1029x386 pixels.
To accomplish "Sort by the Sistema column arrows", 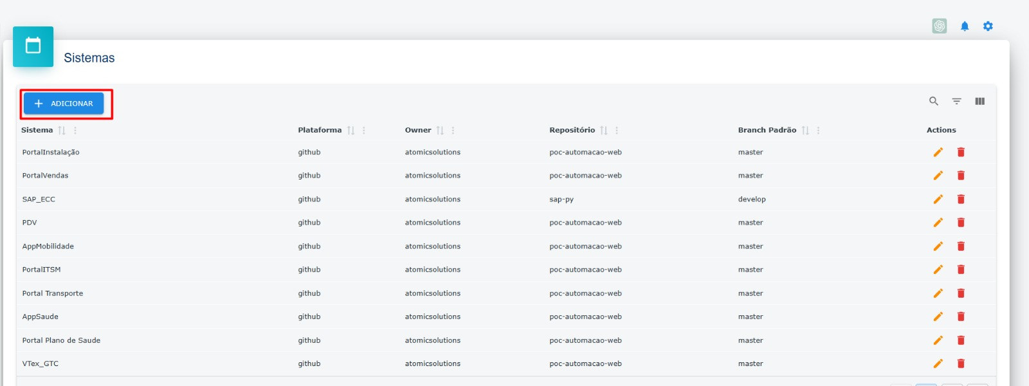I will pos(62,130).
